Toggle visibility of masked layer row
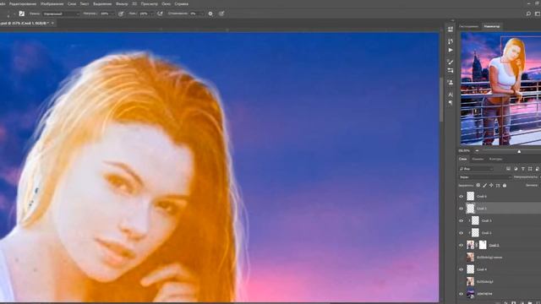Image resolution: width=541 pixels, height=304 pixels. 462,245
